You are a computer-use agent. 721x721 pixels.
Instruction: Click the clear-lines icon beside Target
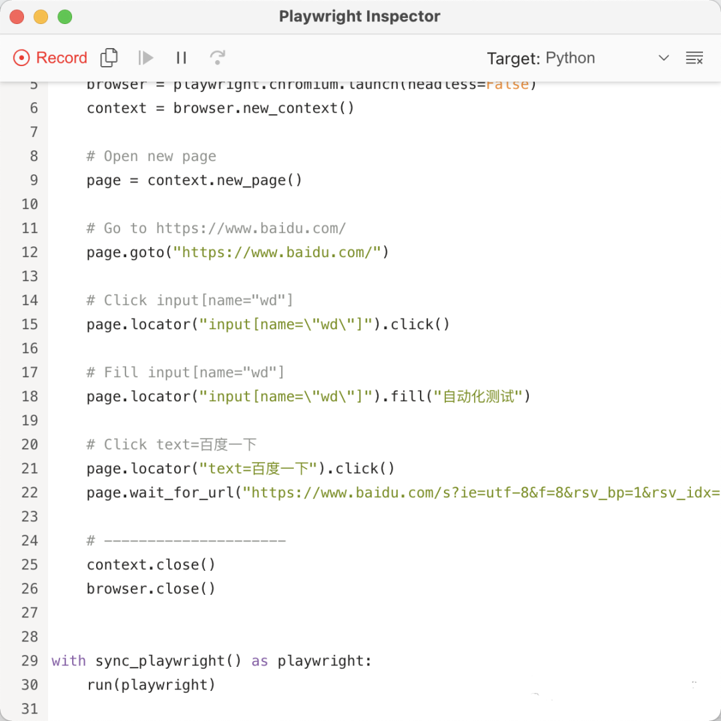(694, 58)
